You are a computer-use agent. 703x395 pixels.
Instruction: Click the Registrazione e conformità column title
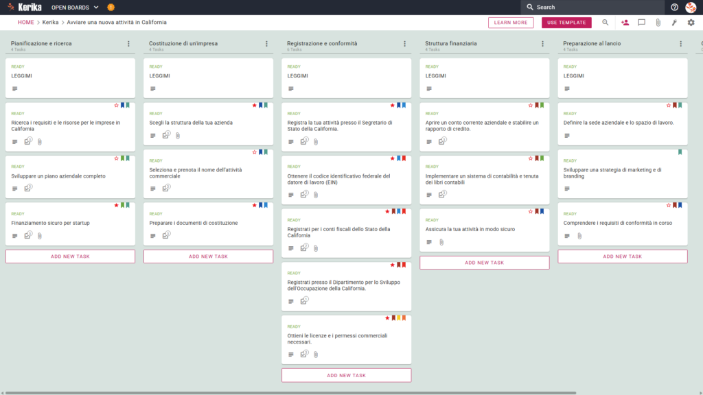[322, 43]
